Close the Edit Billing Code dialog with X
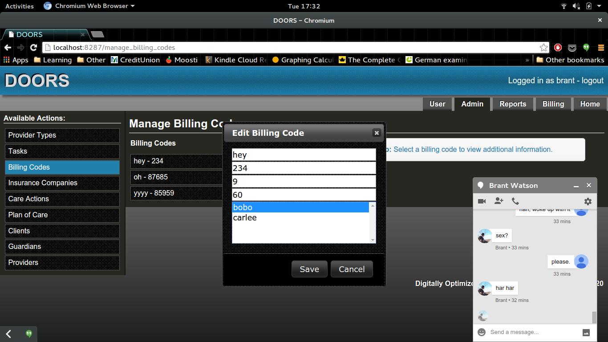 point(377,133)
